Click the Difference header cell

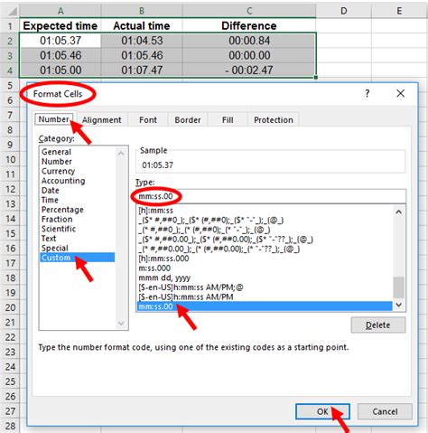tap(249, 26)
